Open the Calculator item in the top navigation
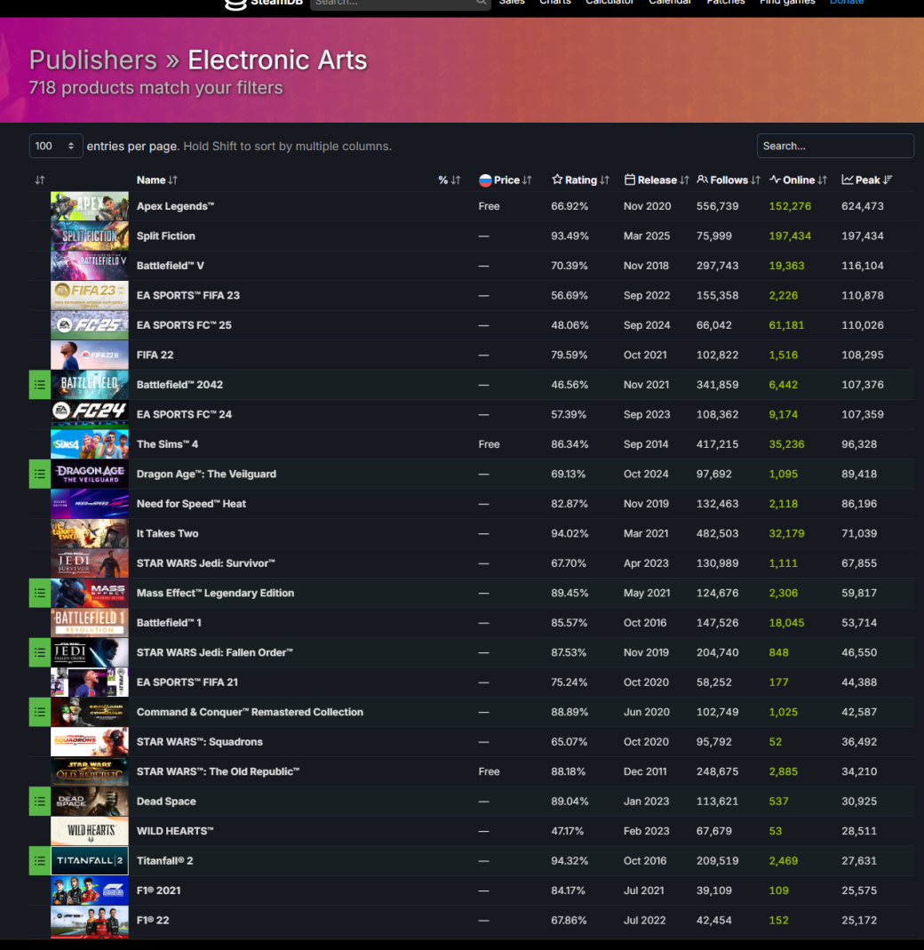Image resolution: width=924 pixels, height=950 pixels. [x=609, y=3]
